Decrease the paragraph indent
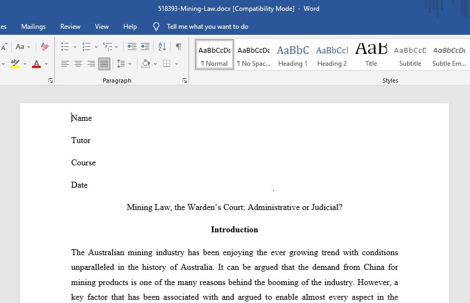 pos(132,46)
